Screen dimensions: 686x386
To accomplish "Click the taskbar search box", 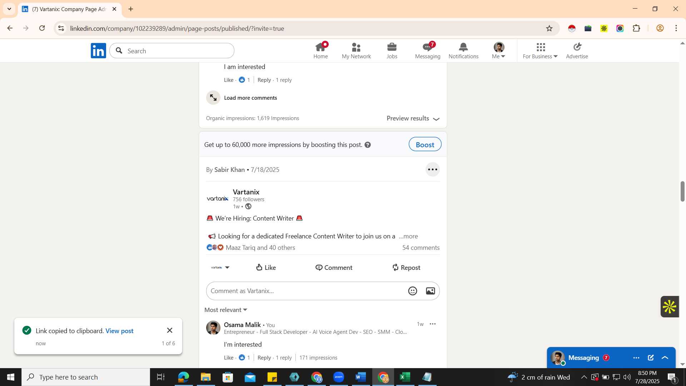I will pyautogui.click(x=86, y=377).
